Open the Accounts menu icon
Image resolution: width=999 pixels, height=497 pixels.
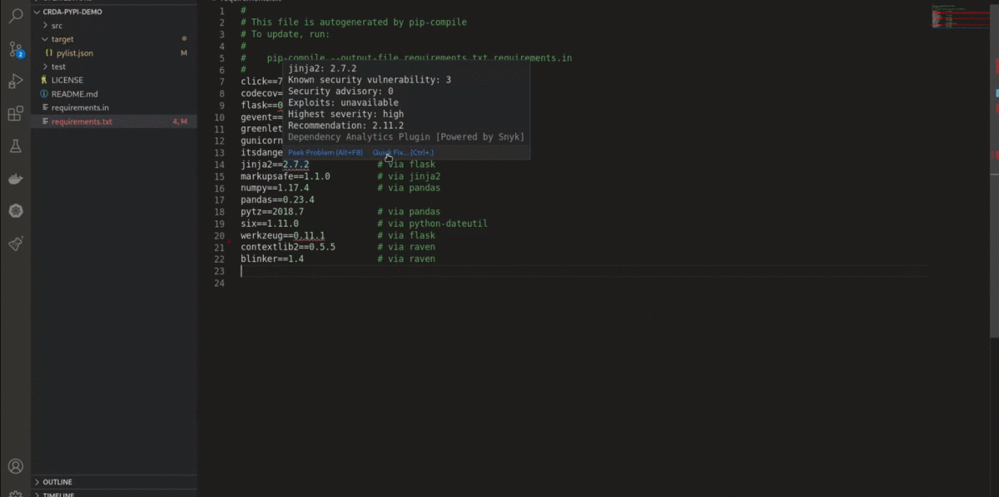(15, 466)
